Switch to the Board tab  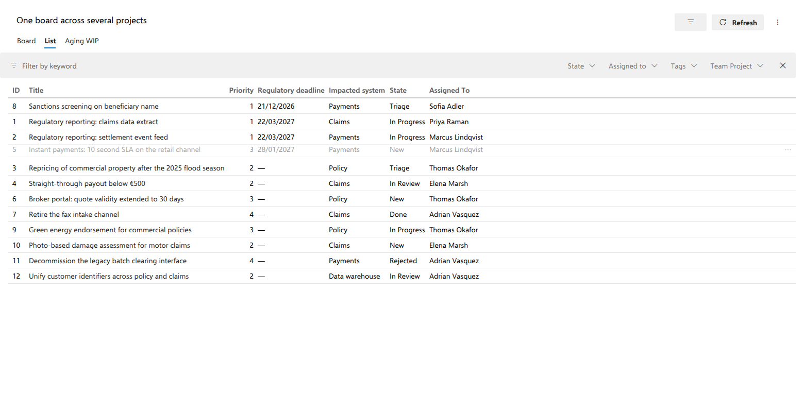click(26, 41)
